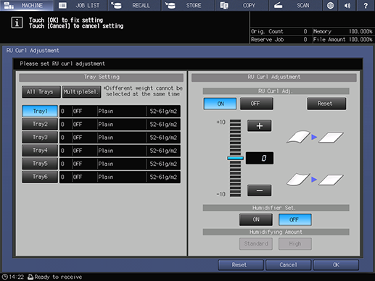Viewport: 375px width, 281px height.
Task: Select the downward curl correction illustration
Action: point(315,180)
